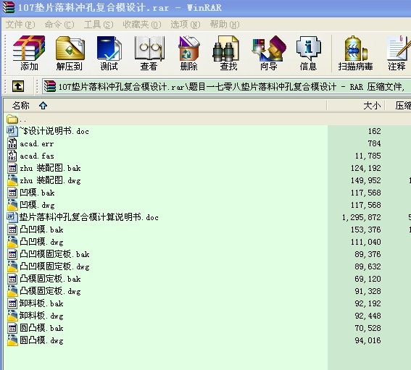Image resolution: width=411 pixels, height=370 pixels.
Task: Open the File (文件) menu
Action: point(20,25)
